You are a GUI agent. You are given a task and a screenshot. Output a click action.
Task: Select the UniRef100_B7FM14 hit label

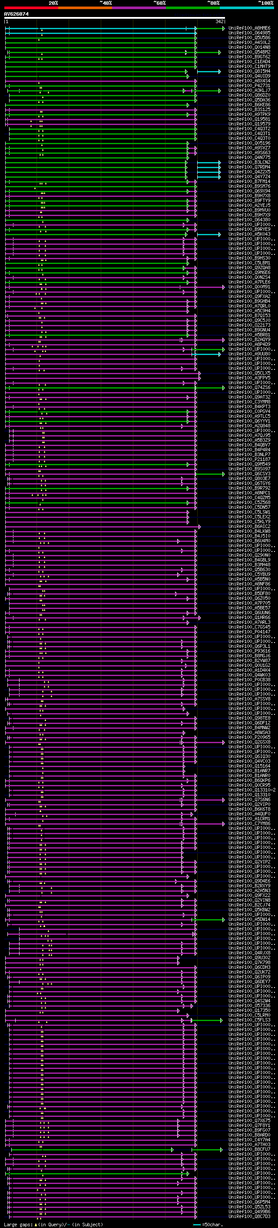[x=249, y=182]
